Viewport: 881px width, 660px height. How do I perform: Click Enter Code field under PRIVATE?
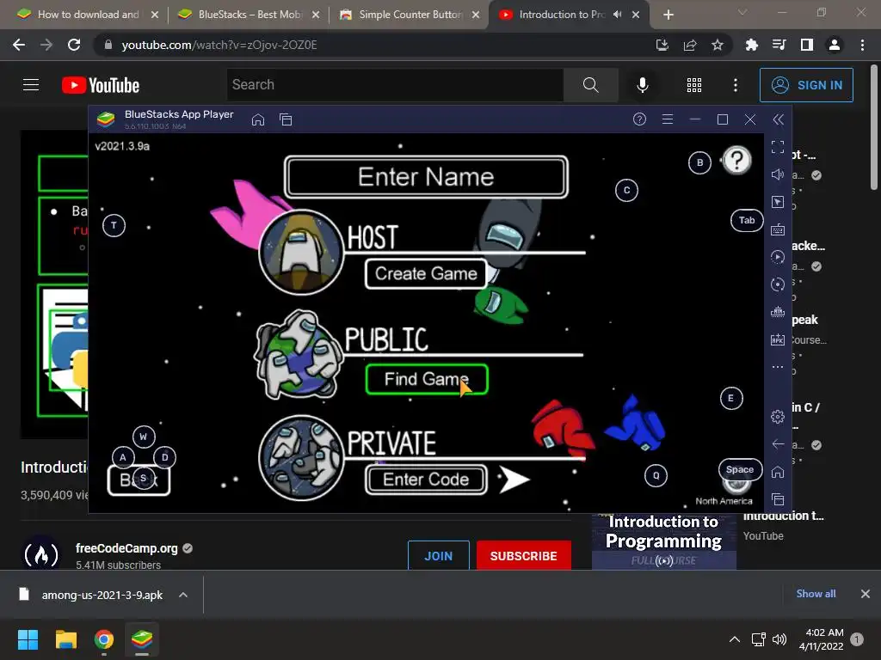tap(426, 480)
